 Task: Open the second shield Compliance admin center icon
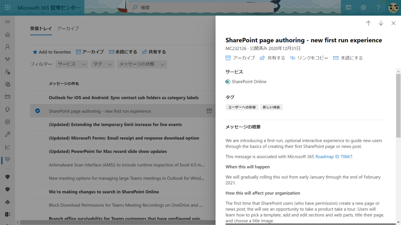7,189
